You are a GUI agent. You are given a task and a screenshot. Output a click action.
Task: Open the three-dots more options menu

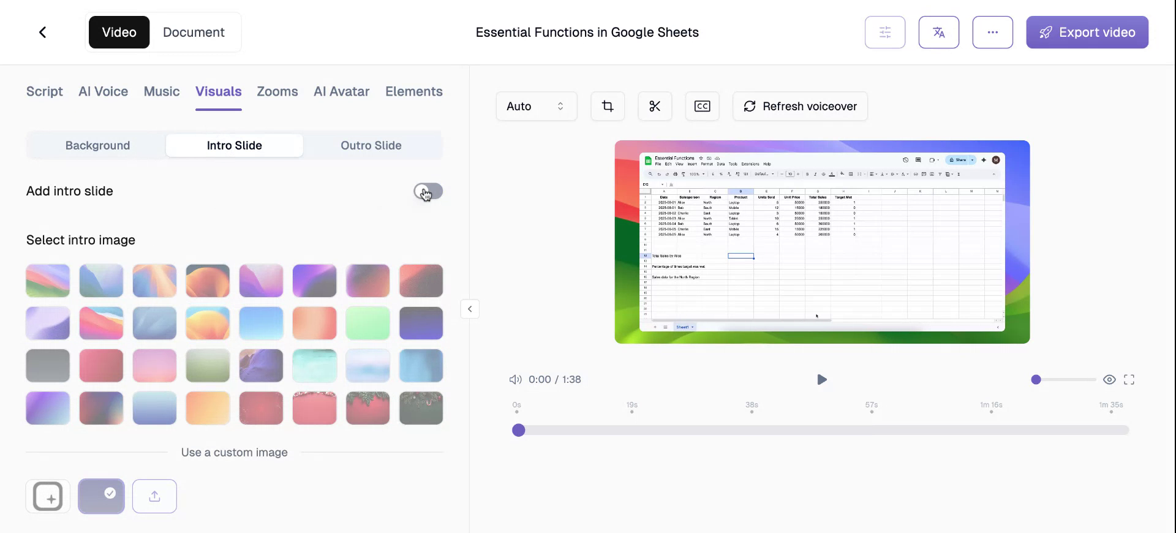(x=993, y=32)
